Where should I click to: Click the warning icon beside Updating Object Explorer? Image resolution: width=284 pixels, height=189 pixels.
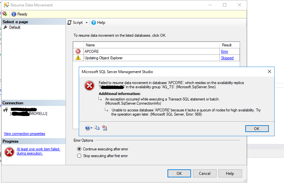tap(78, 58)
